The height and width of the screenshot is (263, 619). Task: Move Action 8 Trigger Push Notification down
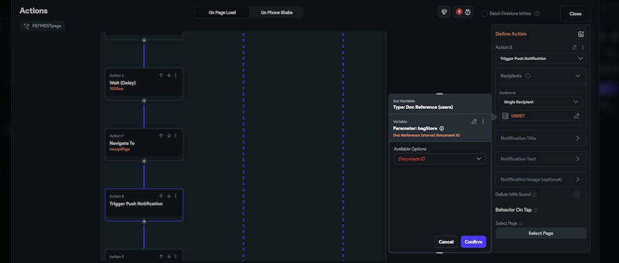[x=168, y=196]
